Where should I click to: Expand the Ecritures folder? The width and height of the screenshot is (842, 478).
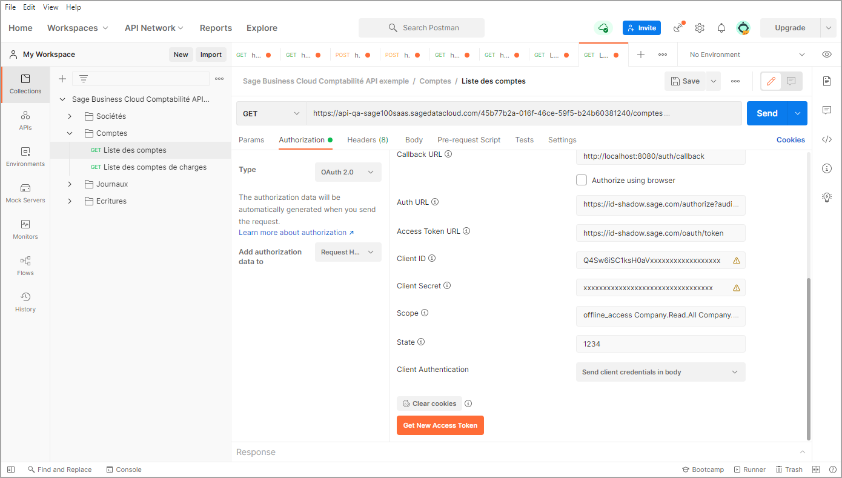tap(70, 201)
